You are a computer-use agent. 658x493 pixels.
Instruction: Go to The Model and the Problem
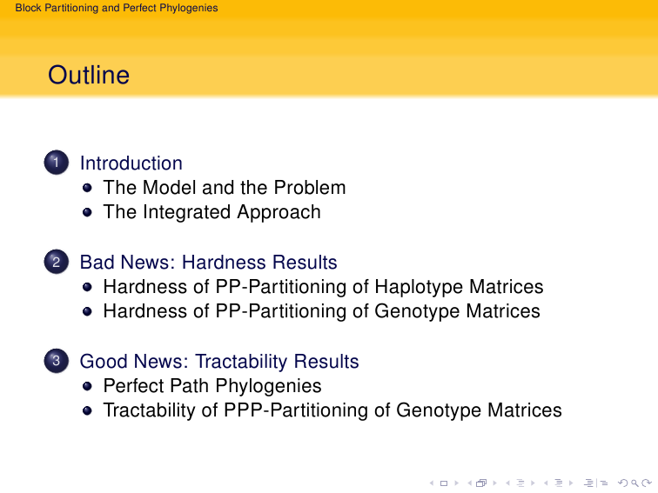click(x=225, y=188)
